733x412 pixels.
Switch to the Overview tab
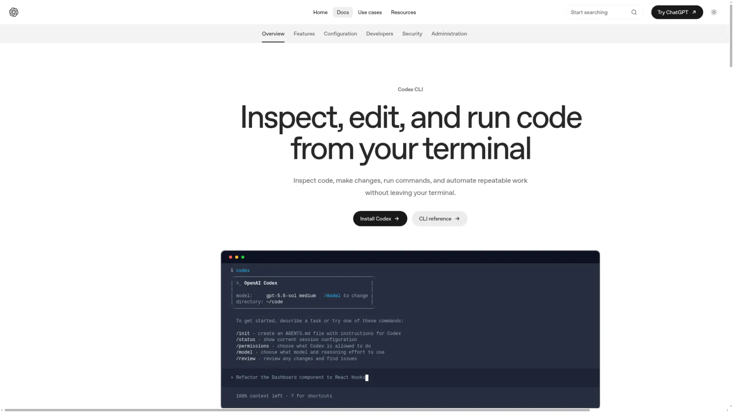[x=273, y=34]
